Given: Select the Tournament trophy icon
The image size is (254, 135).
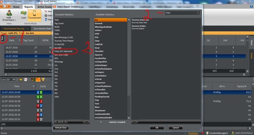Looking at the screenshot, I should click(x=34, y=13).
